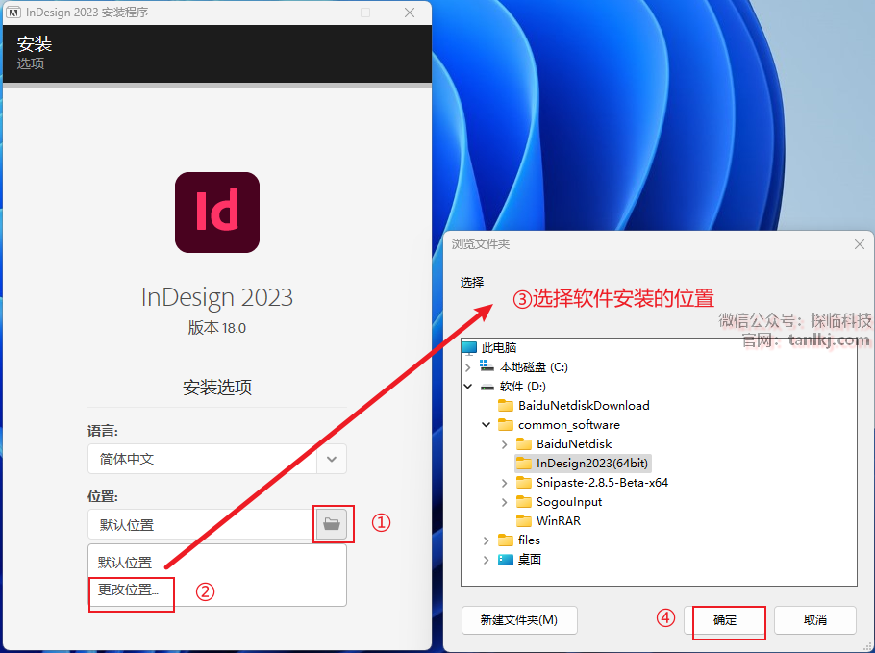Expand the BaiduNetdisk folder node
This screenshot has width=875, height=653.
click(x=505, y=444)
